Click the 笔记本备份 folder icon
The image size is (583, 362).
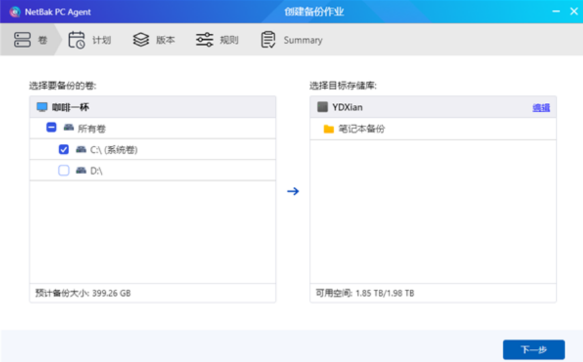pyautogui.click(x=329, y=129)
